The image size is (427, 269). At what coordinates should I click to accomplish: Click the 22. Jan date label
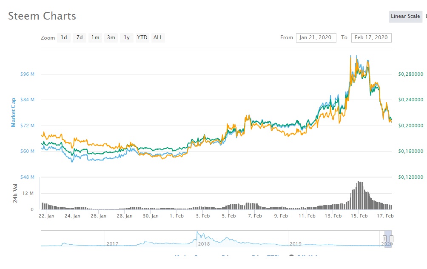46,216
